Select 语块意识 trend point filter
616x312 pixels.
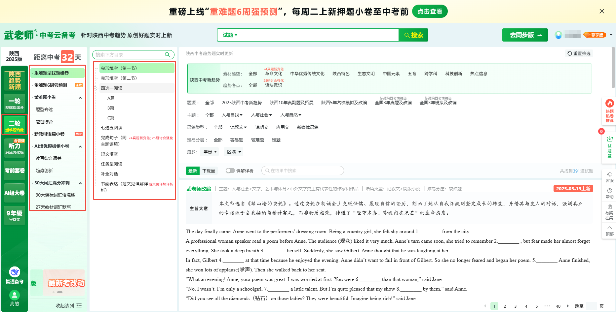coord(274,85)
